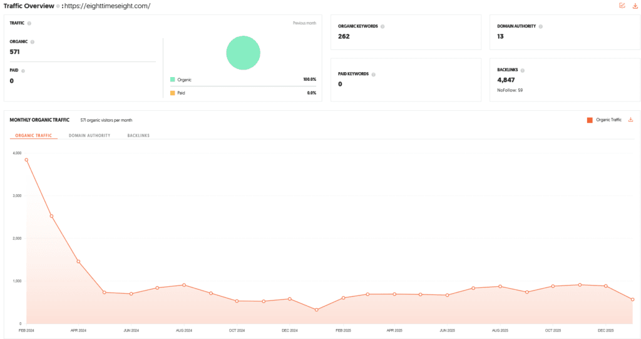Click the 0.0% paid share value
Image resolution: width=641 pixels, height=339 pixels.
coord(312,93)
